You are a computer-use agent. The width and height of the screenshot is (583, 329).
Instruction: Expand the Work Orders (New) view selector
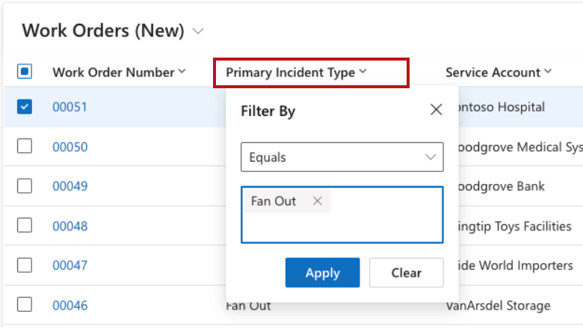click(198, 31)
